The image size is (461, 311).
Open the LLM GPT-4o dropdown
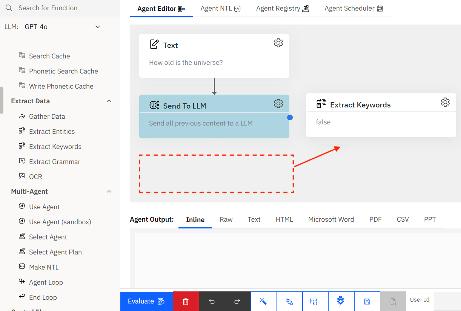click(62, 27)
